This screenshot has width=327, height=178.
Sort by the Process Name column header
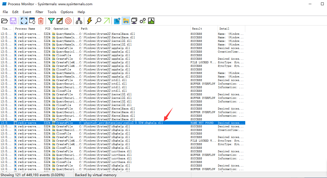click(x=27, y=29)
